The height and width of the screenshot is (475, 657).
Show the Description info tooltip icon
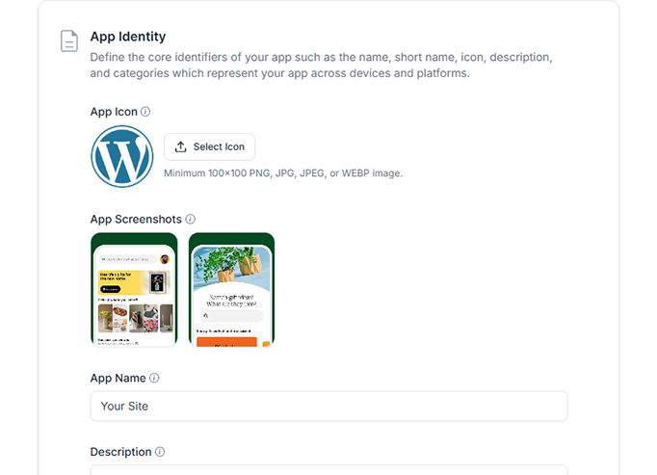pos(160,452)
